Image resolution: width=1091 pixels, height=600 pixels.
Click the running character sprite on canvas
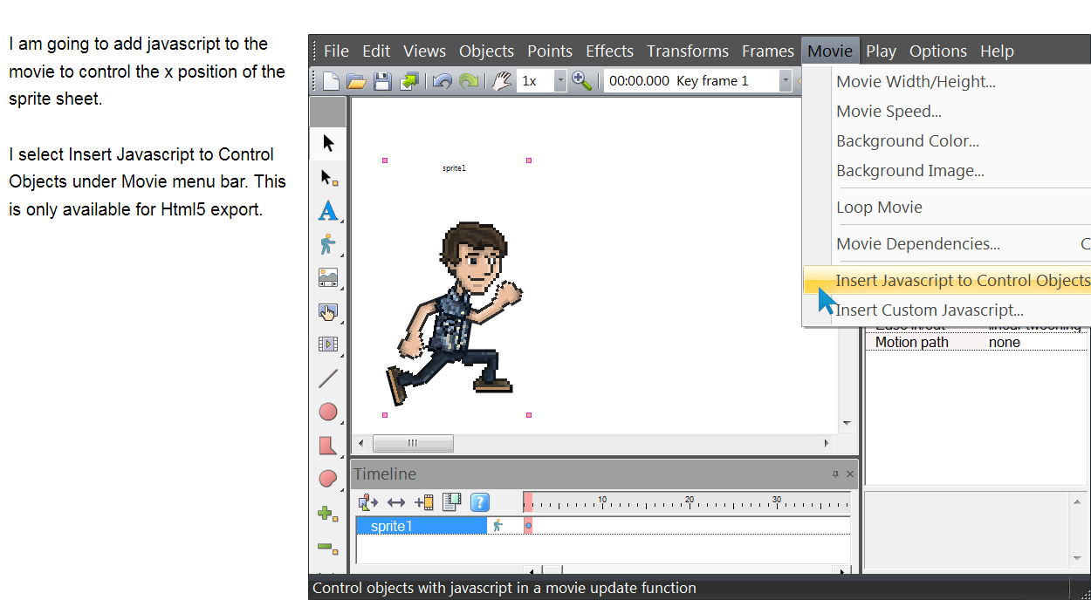(455, 312)
